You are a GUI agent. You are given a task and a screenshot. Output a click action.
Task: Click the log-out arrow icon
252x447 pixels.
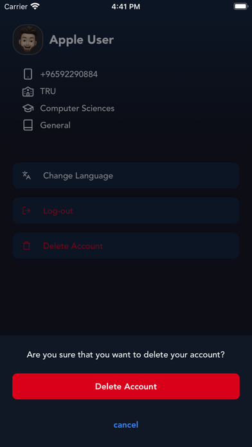(x=26, y=211)
